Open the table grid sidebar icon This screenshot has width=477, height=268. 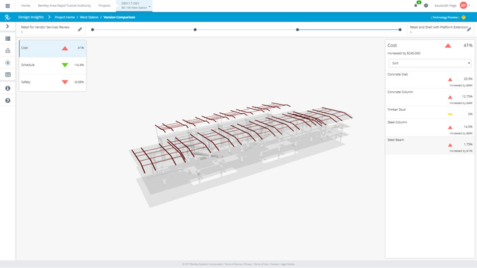[8, 75]
